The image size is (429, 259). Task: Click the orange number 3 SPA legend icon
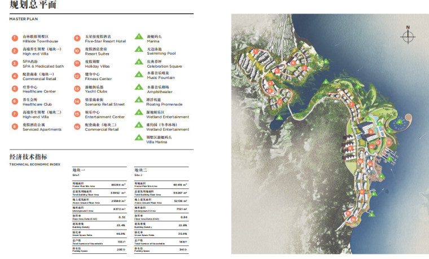coord(15,63)
